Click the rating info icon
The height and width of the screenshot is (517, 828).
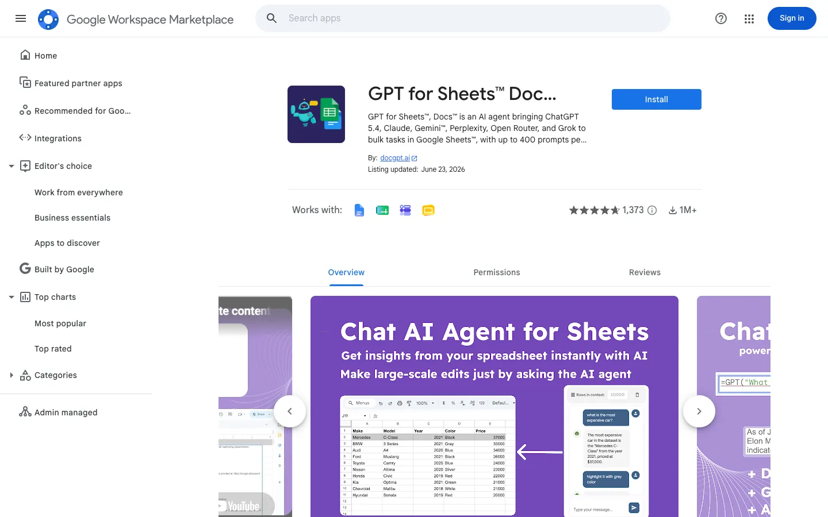652,210
